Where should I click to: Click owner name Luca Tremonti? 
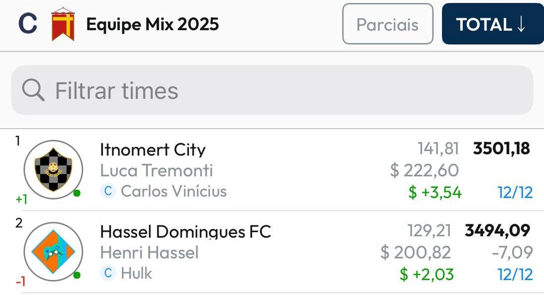tap(156, 170)
